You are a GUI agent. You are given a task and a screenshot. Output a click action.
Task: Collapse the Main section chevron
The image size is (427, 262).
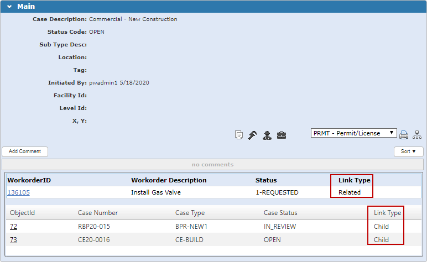point(9,7)
